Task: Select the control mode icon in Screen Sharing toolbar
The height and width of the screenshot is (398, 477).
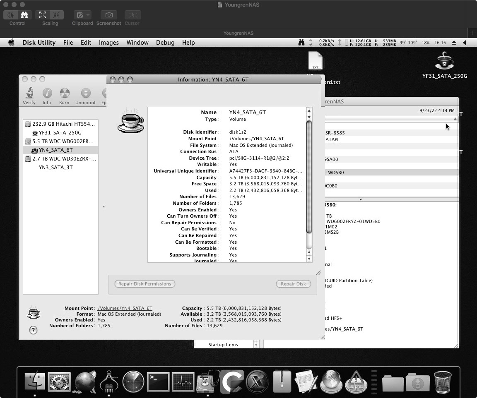Action: point(11,15)
